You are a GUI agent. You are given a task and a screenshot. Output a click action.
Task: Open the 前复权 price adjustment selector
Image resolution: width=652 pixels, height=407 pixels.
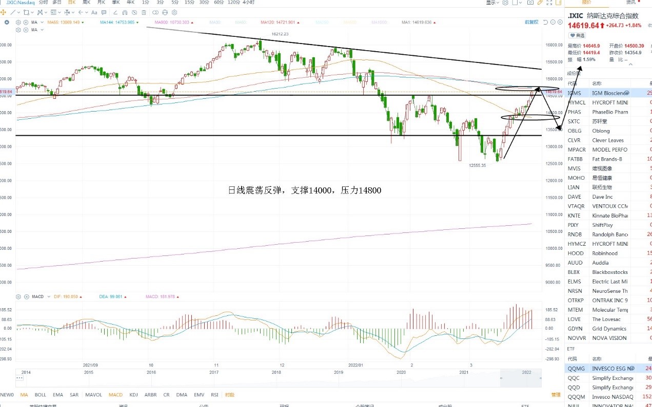(531, 22)
